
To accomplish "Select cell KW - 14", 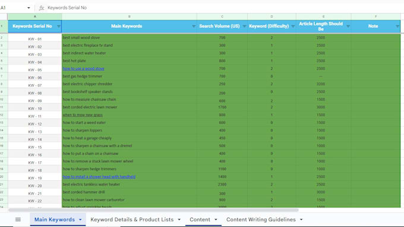I will (35, 138).
